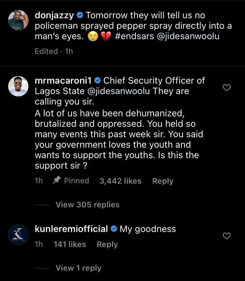This screenshot has height=281, width=245.
Task: Open the kunleremiofficial username link
Action: point(71,229)
